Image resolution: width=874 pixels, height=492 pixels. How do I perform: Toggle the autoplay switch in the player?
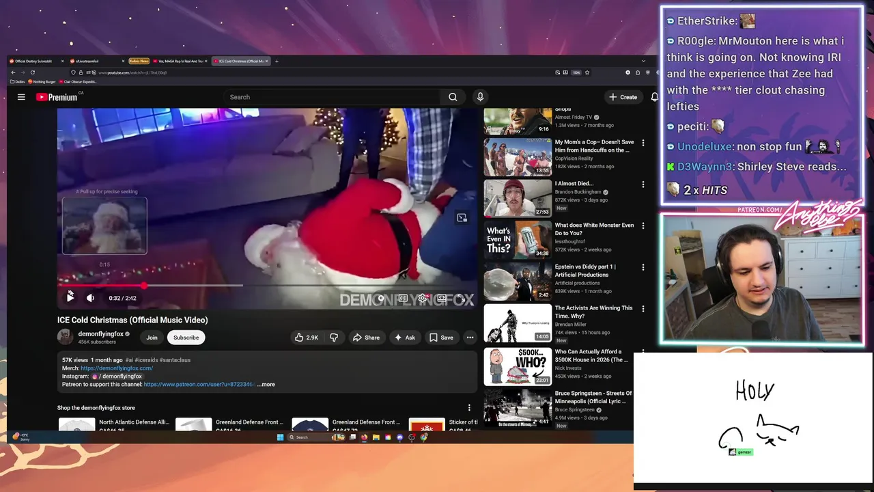382,298
